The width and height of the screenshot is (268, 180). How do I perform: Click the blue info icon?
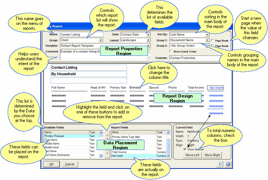219,164
